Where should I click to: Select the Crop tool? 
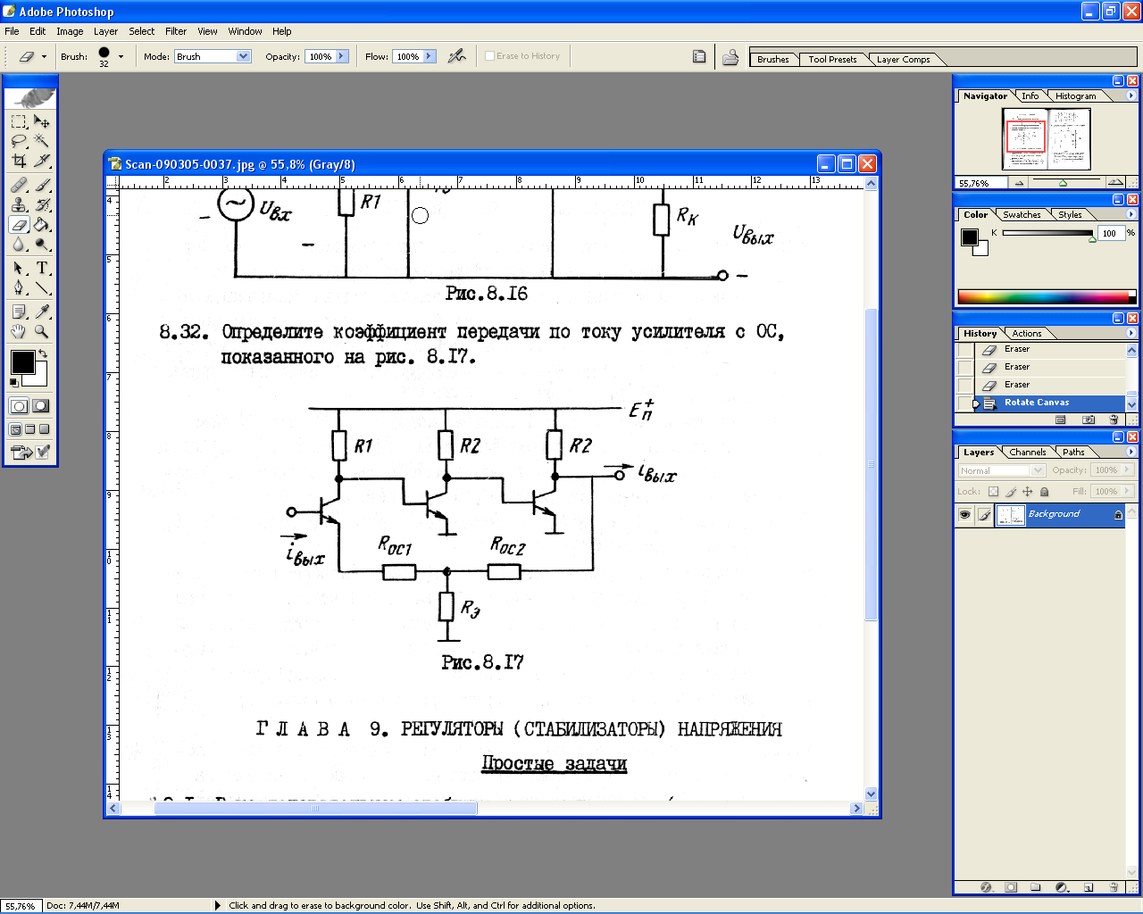(19, 161)
